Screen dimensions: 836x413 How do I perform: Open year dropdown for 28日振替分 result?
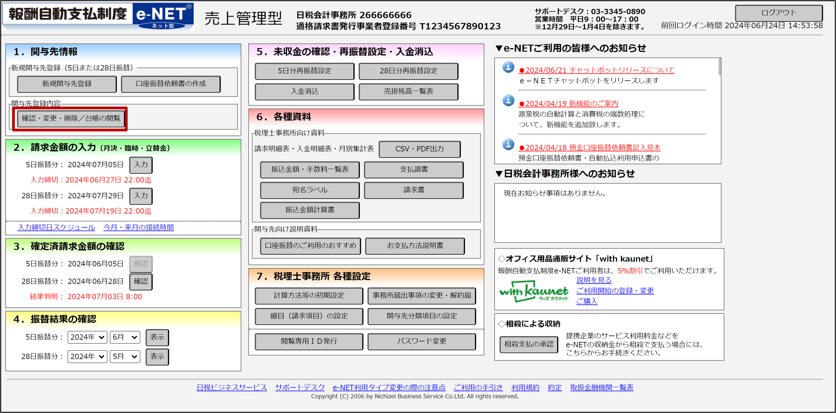(87, 357)
